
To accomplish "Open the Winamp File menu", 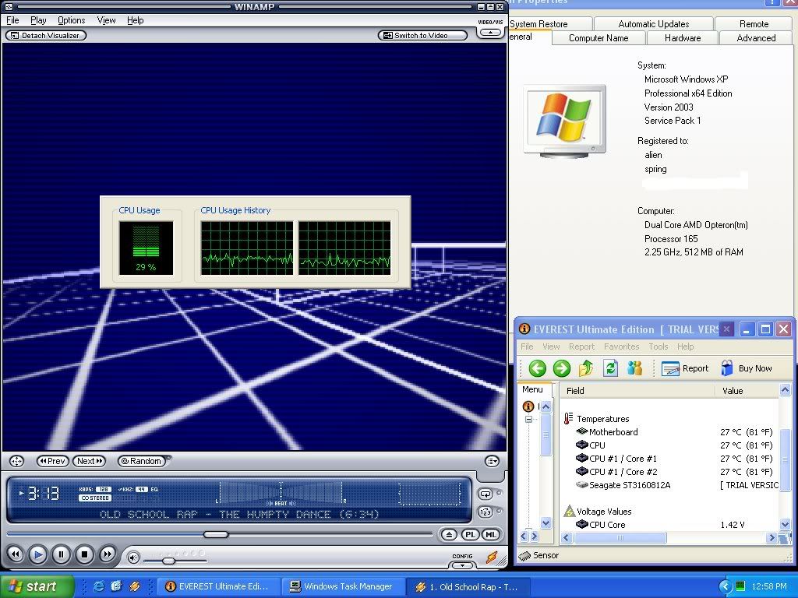I will click(12, 20).
